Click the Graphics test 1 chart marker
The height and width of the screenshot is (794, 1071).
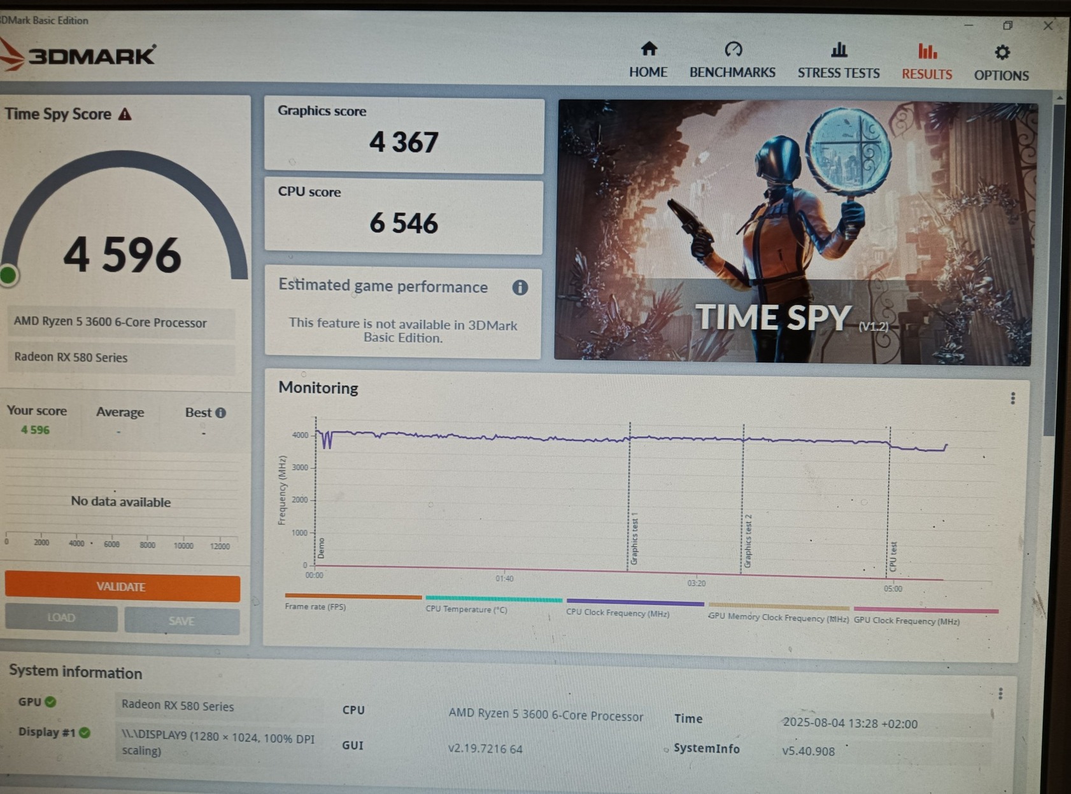(x=634, y=539)
